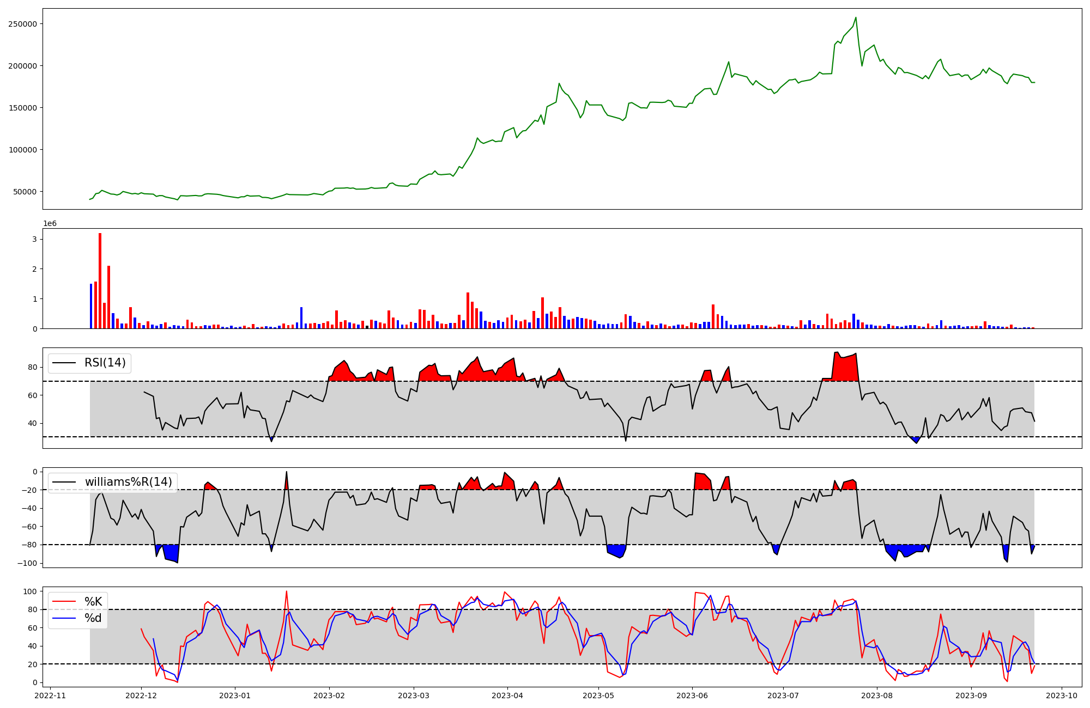Click the black line sample in the RSI(14) legend

click(63, 363)
